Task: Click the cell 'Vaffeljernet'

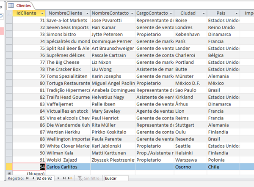Action: click(x=68, y=104)
